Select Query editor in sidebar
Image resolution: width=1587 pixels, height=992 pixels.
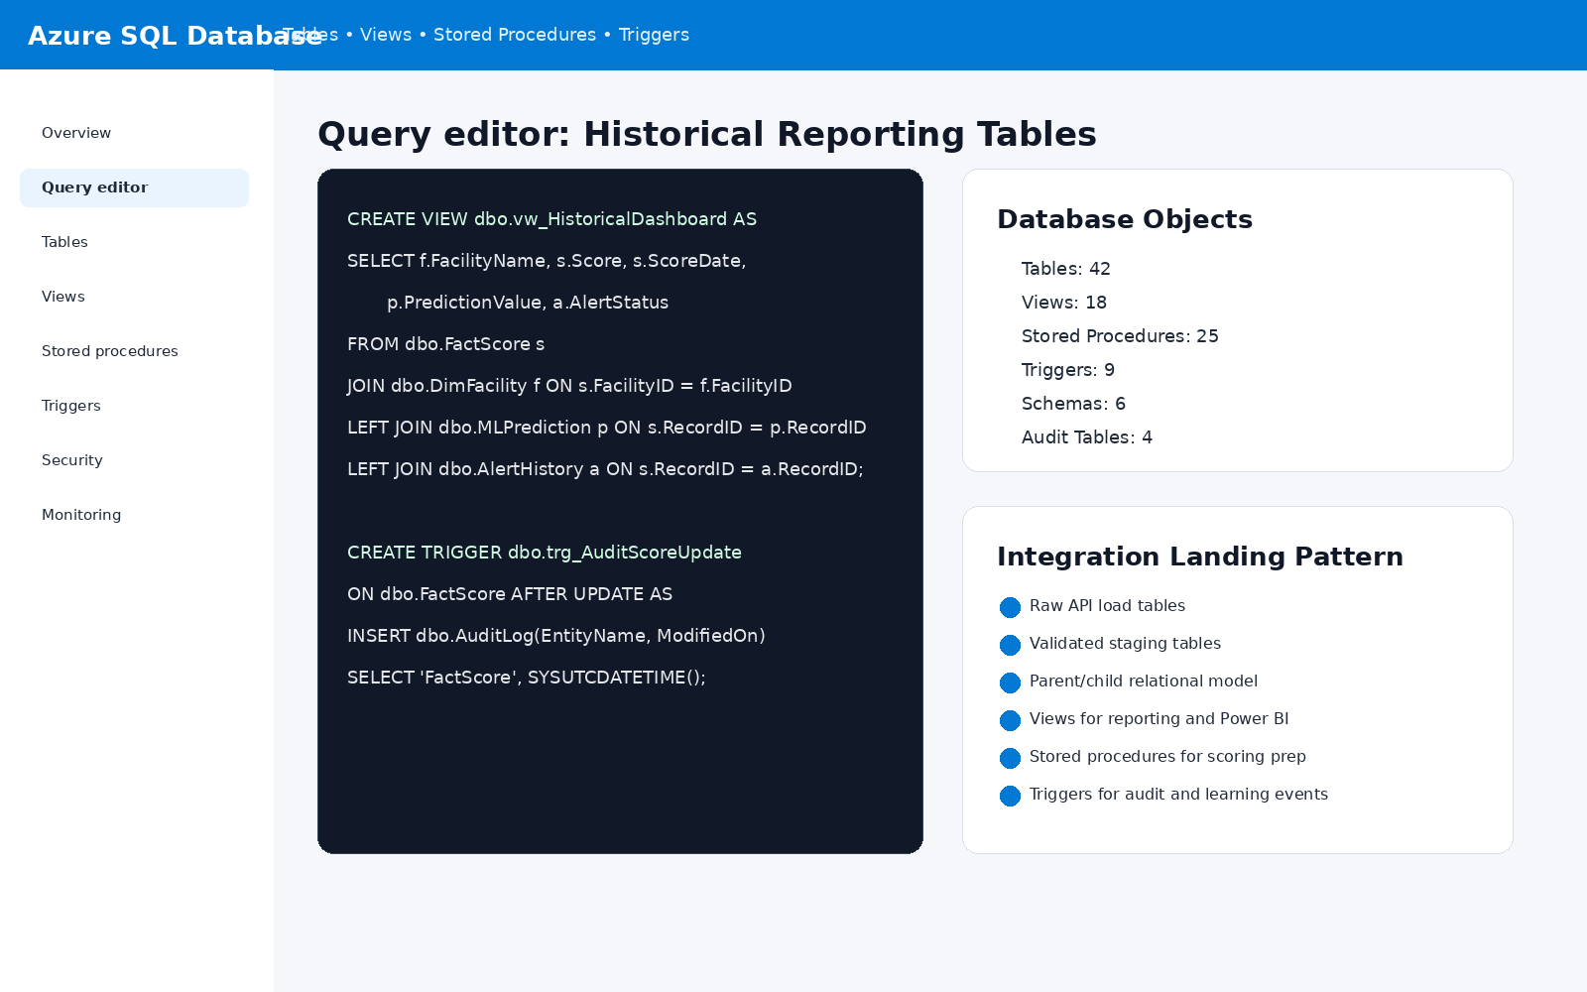pyautogui.click(x=134, y=187)
